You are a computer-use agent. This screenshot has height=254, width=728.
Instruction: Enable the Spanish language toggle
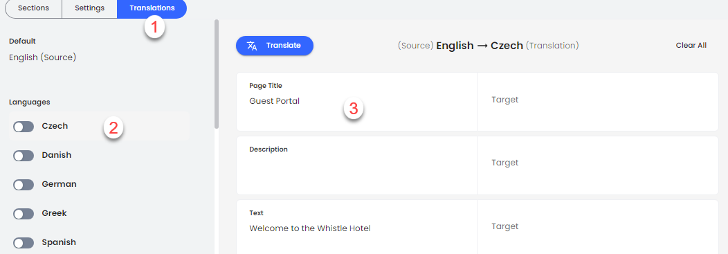24,242
